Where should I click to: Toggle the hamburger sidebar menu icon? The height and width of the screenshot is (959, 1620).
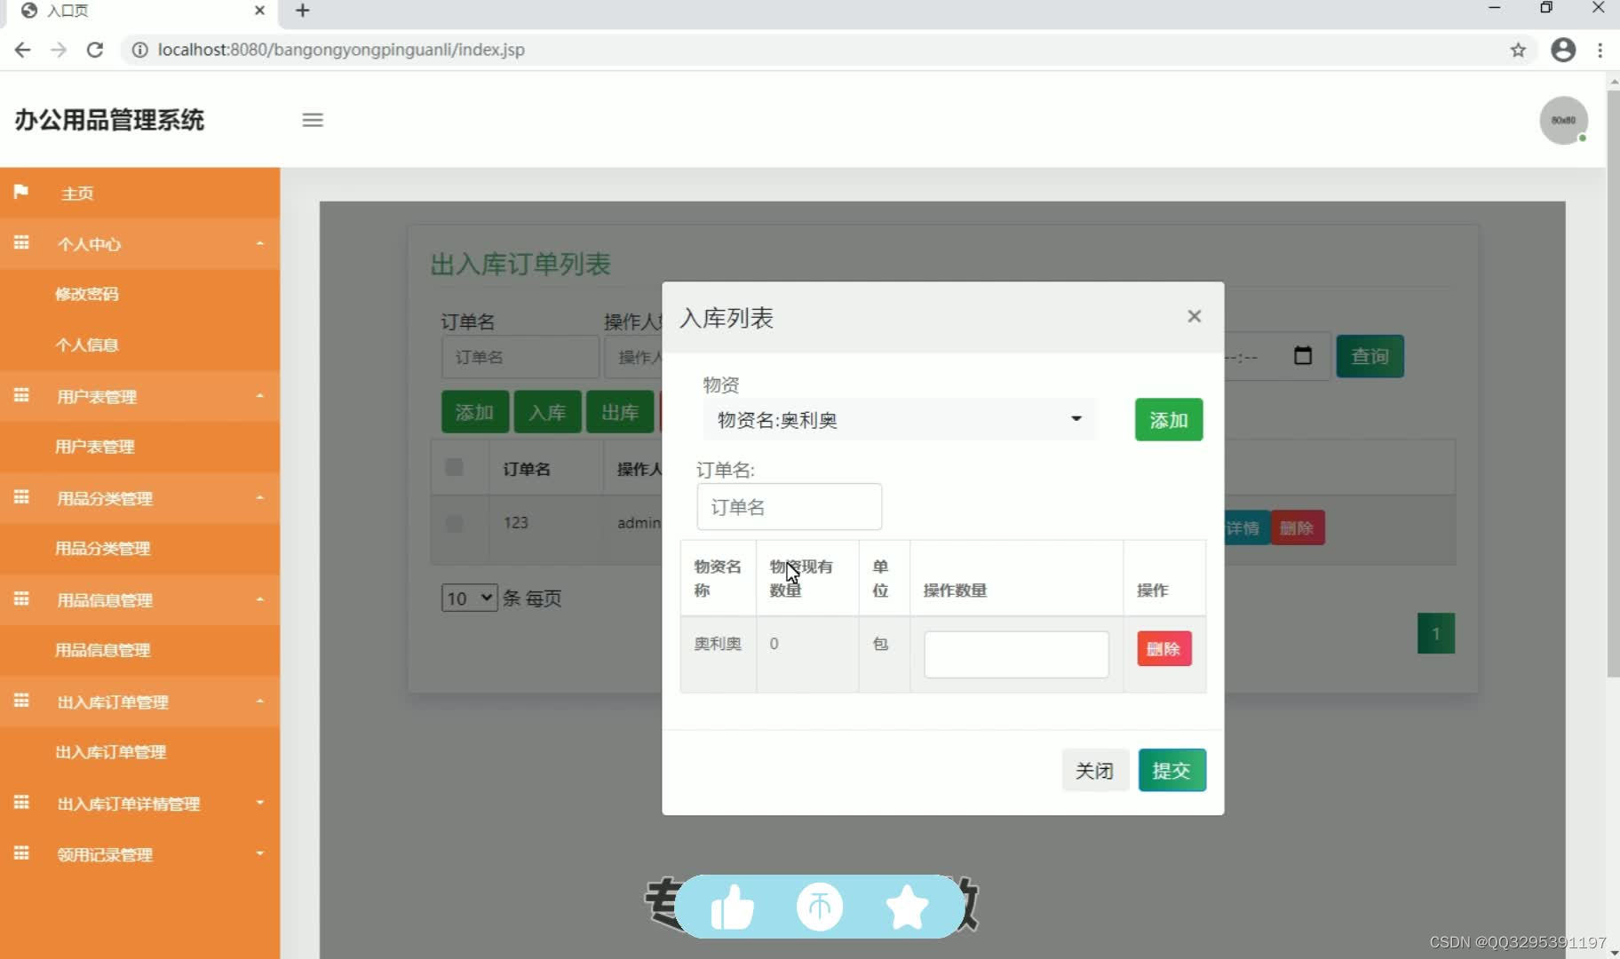point(313,120)
